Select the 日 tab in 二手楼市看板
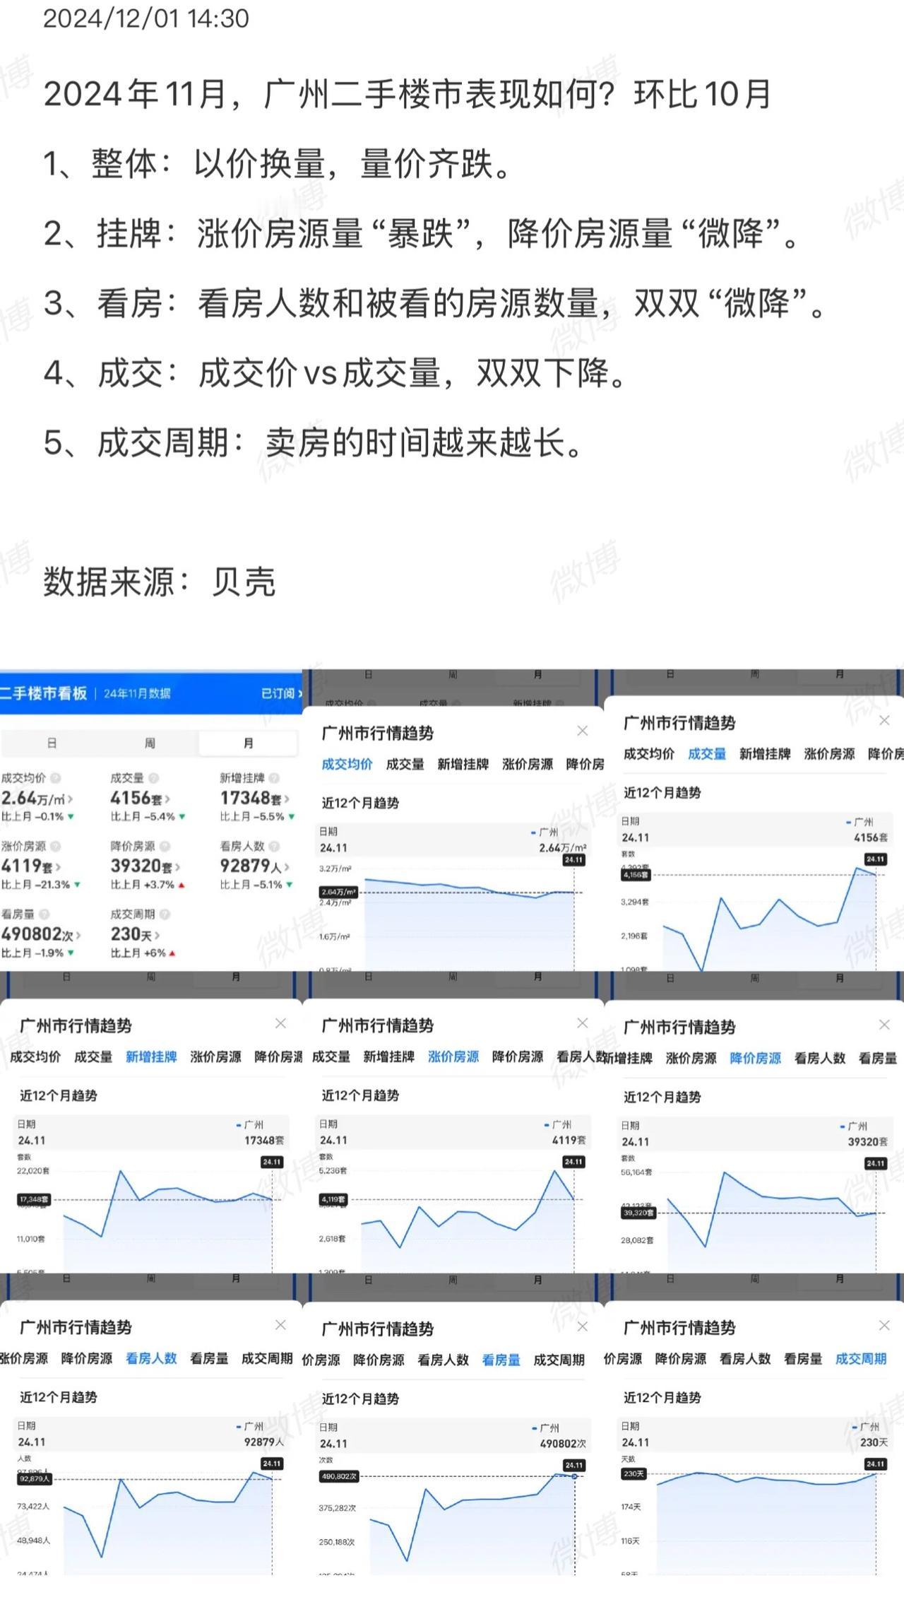This screenshot has width=904, height=1607. click(x=52, y=743)
